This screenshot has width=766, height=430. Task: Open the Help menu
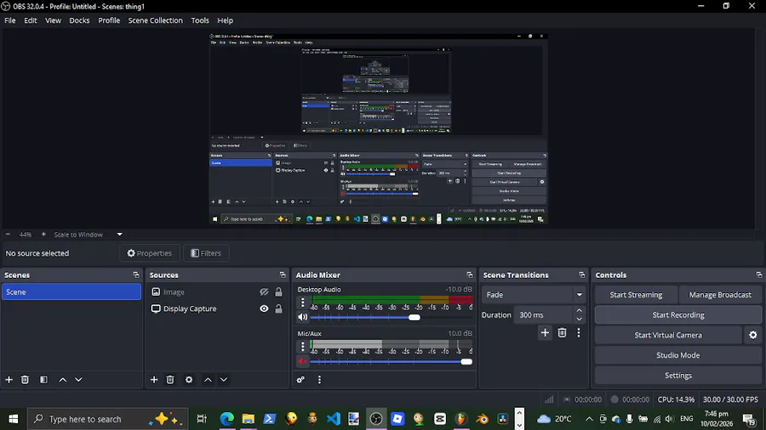tap(226, 20)
